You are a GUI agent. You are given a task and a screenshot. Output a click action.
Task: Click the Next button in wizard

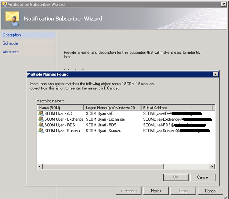pos(156,191)
